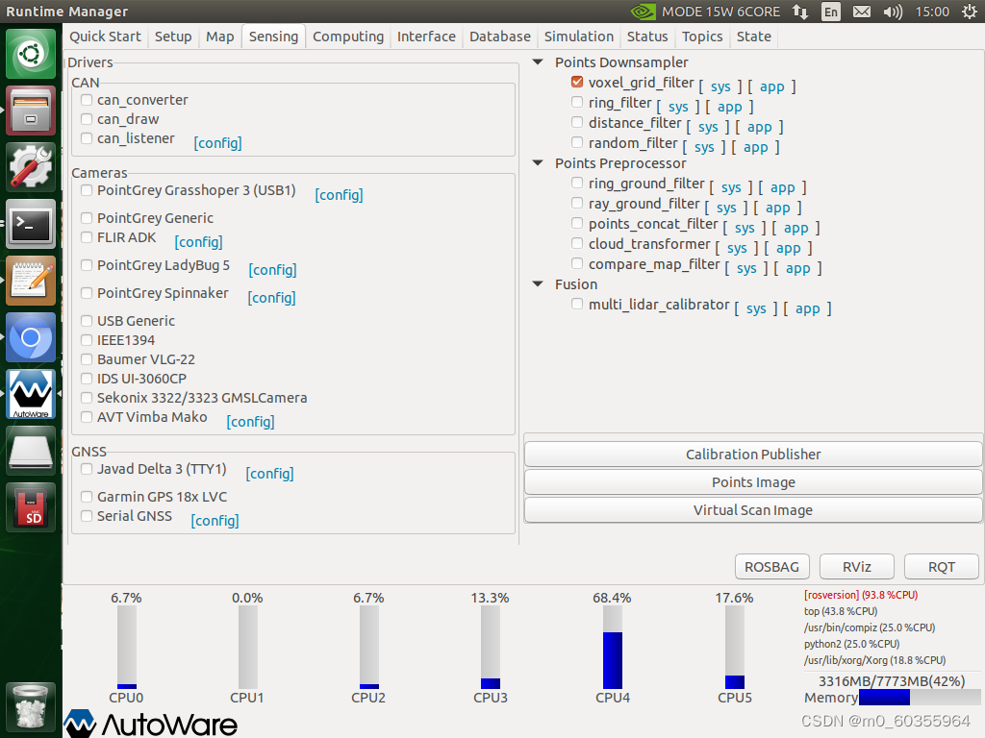The image size is (985, 738).
Task: Open the PointGrey LadyBug 5 config link
Action: point(272,270)
